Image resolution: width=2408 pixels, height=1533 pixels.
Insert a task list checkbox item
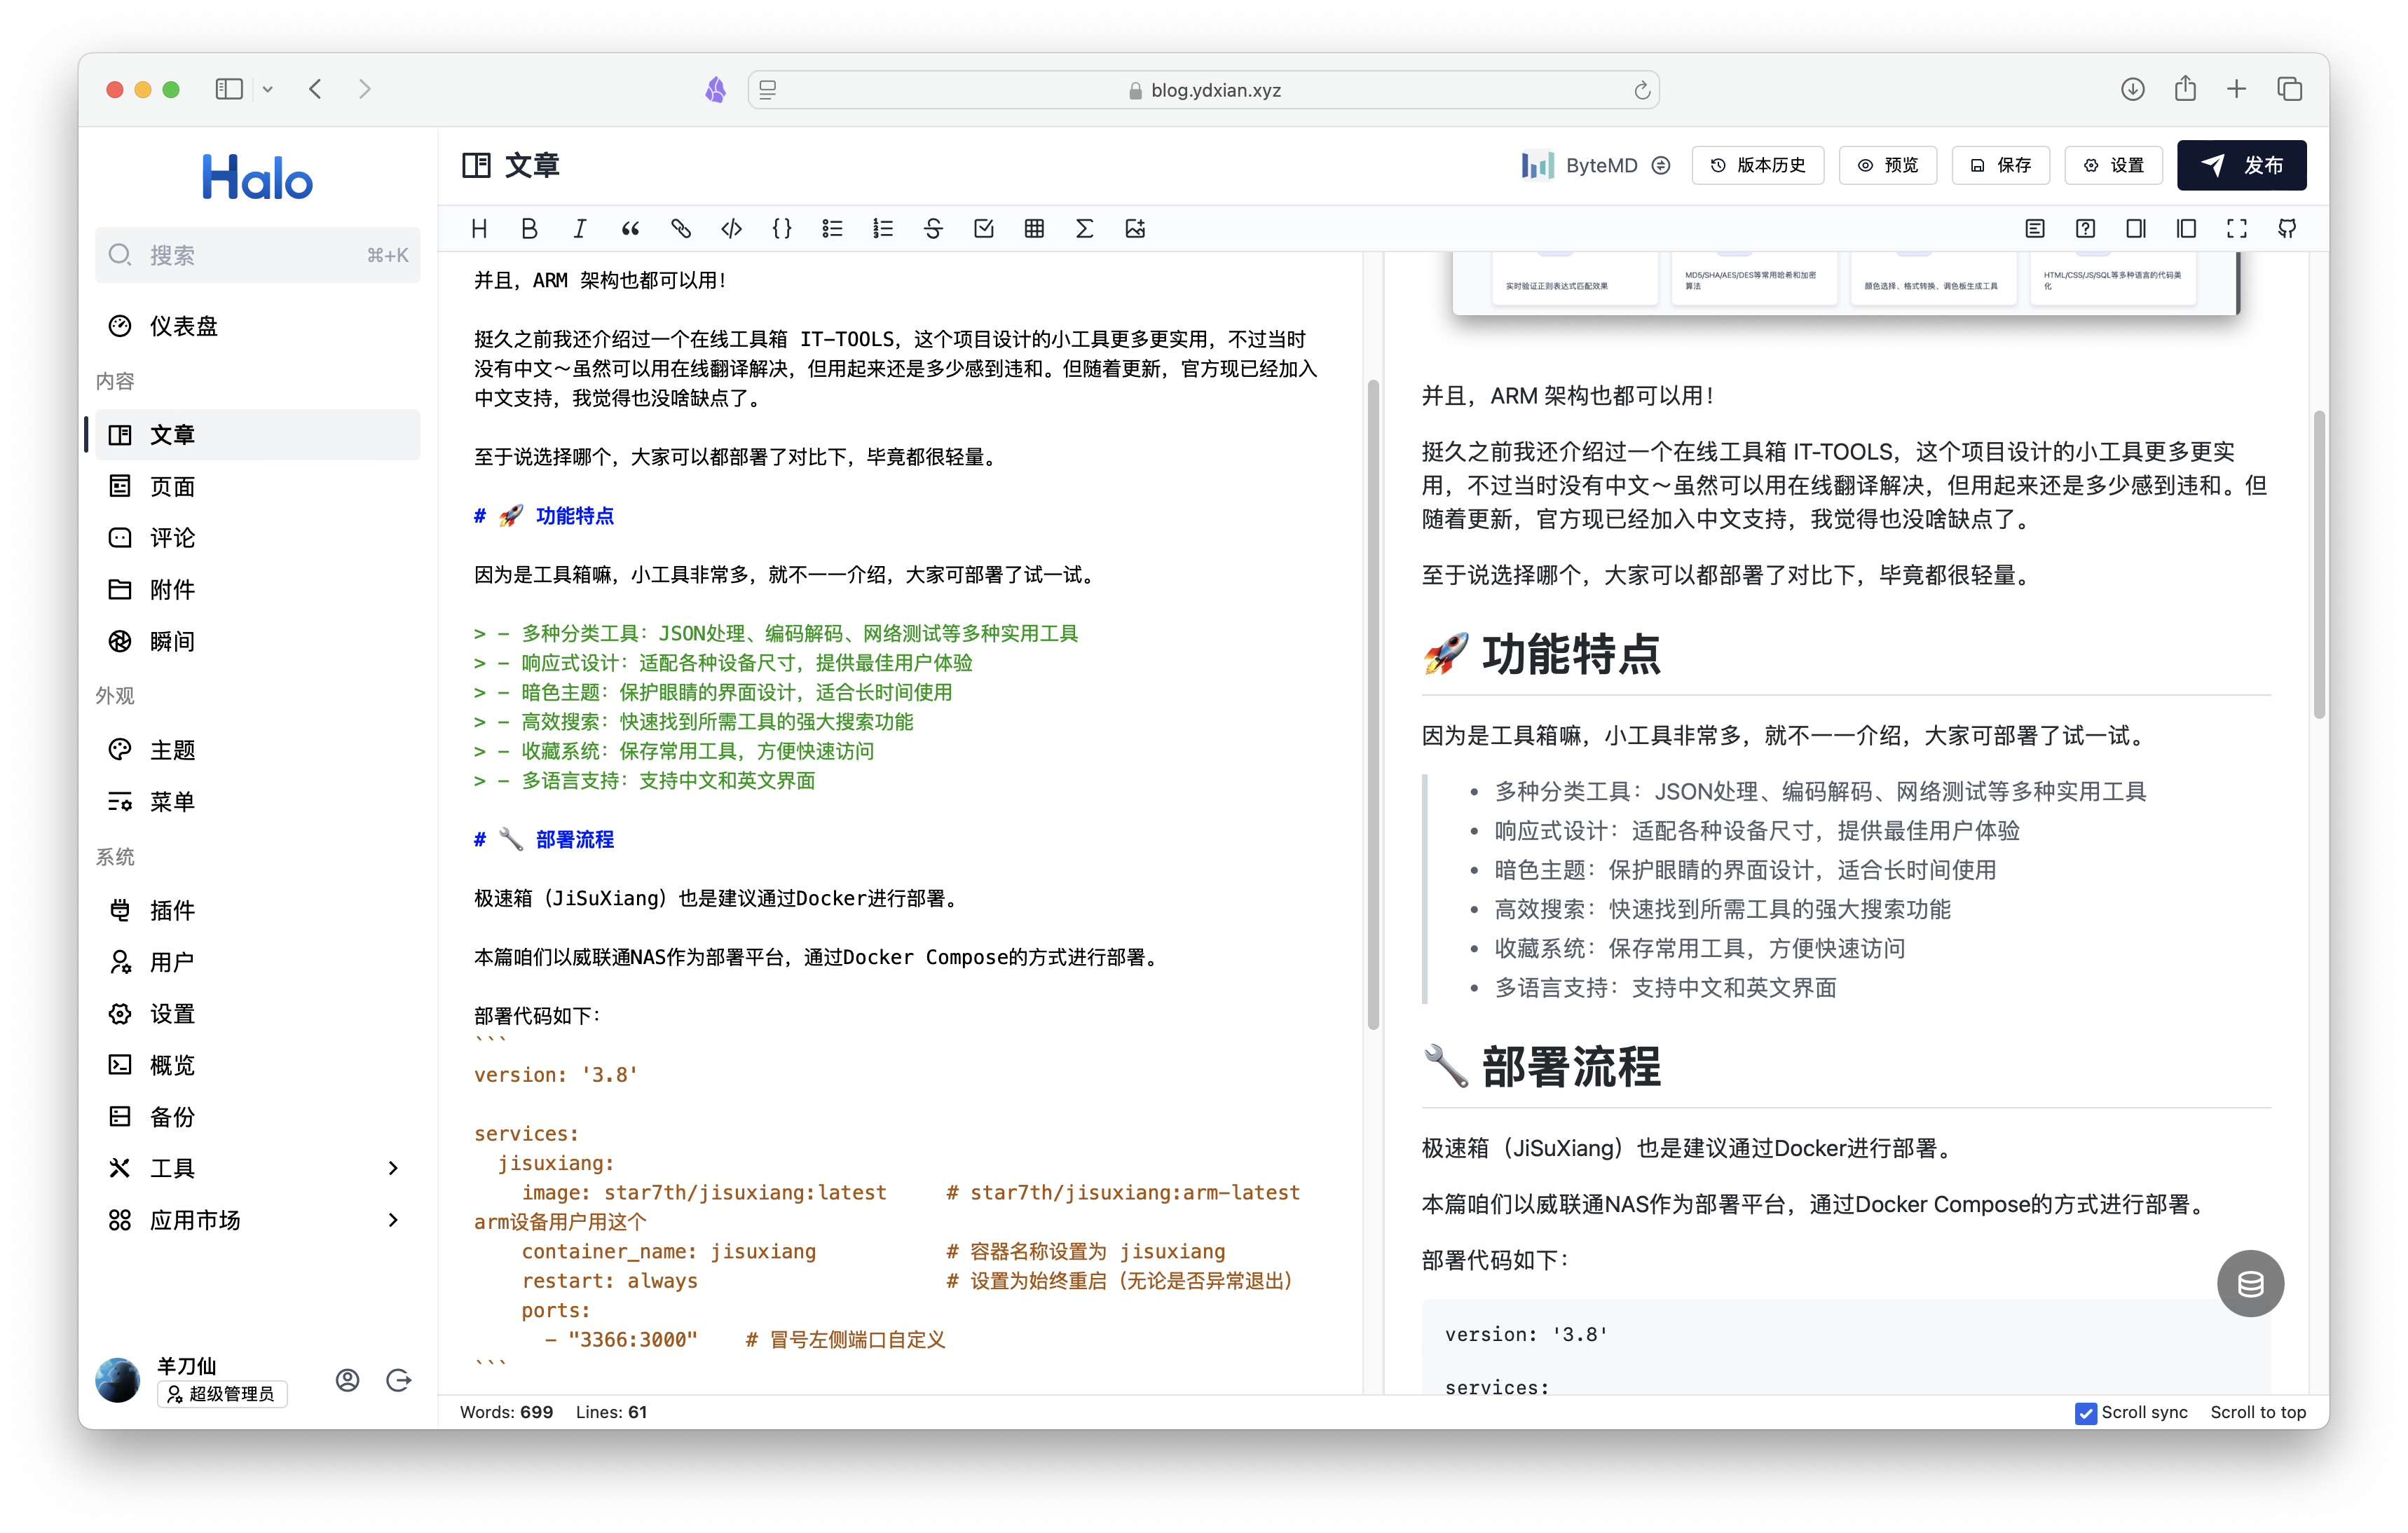[x=984, y=229]
